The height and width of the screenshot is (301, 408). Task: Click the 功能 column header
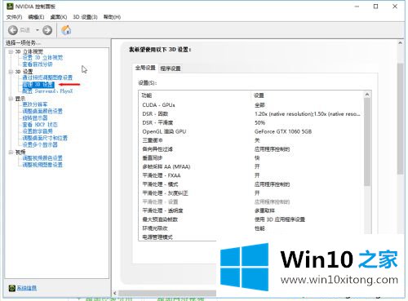click(x=147, y=95)
